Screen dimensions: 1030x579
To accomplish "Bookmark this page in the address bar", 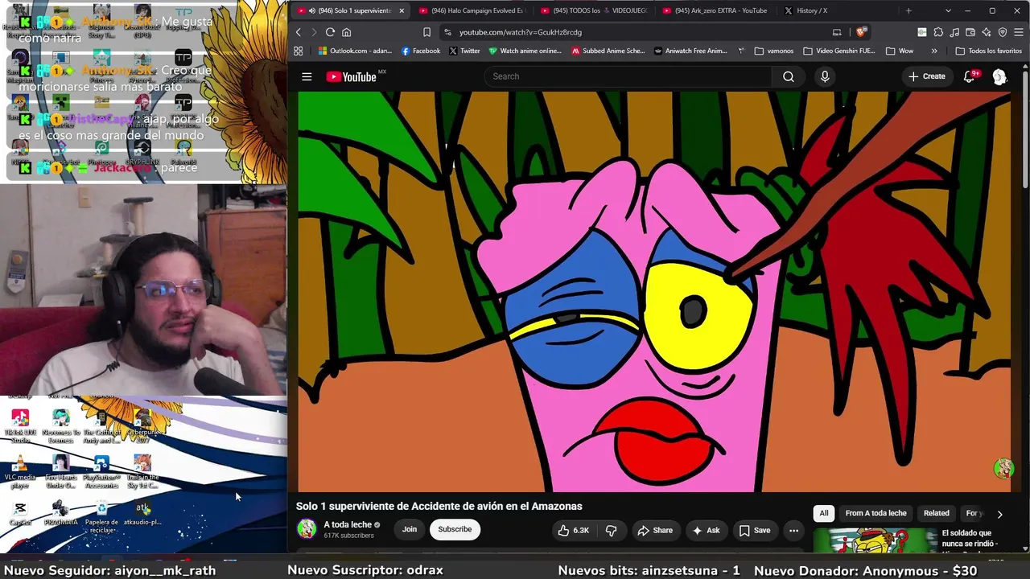I will coord(426,32).
